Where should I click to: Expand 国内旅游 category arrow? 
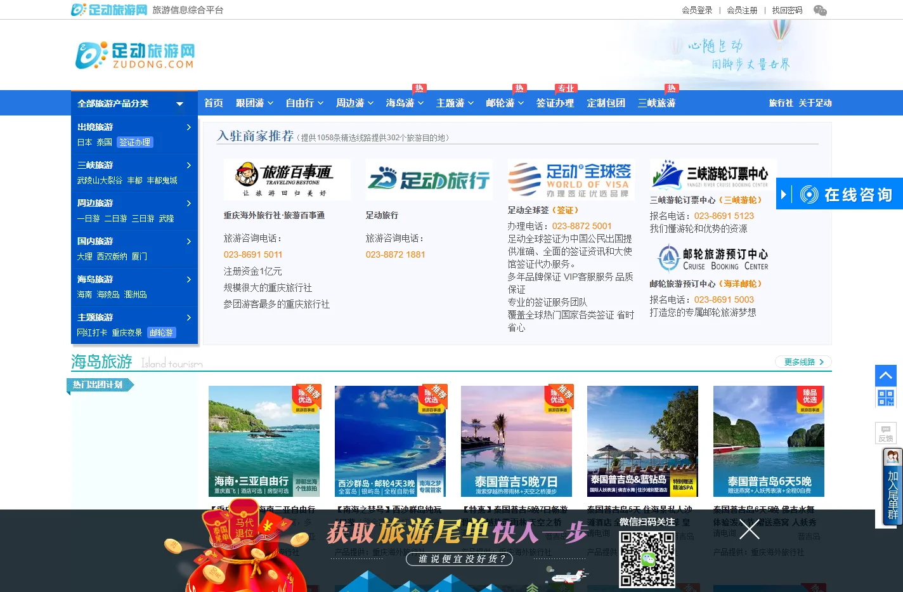tap(188, 241)
